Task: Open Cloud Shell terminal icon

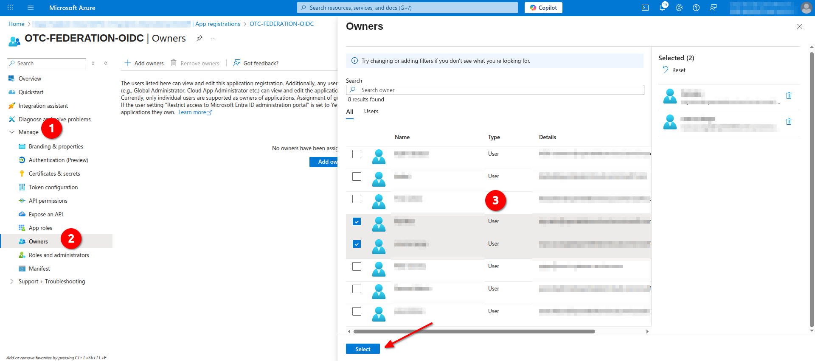Action: pyautogui.click(x=645, y=8)
